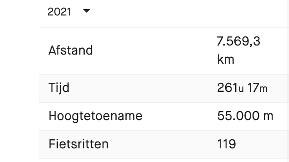Click the '261u' hours part of time
Screen dimensions: 289x162
click(x=230, y=88)
